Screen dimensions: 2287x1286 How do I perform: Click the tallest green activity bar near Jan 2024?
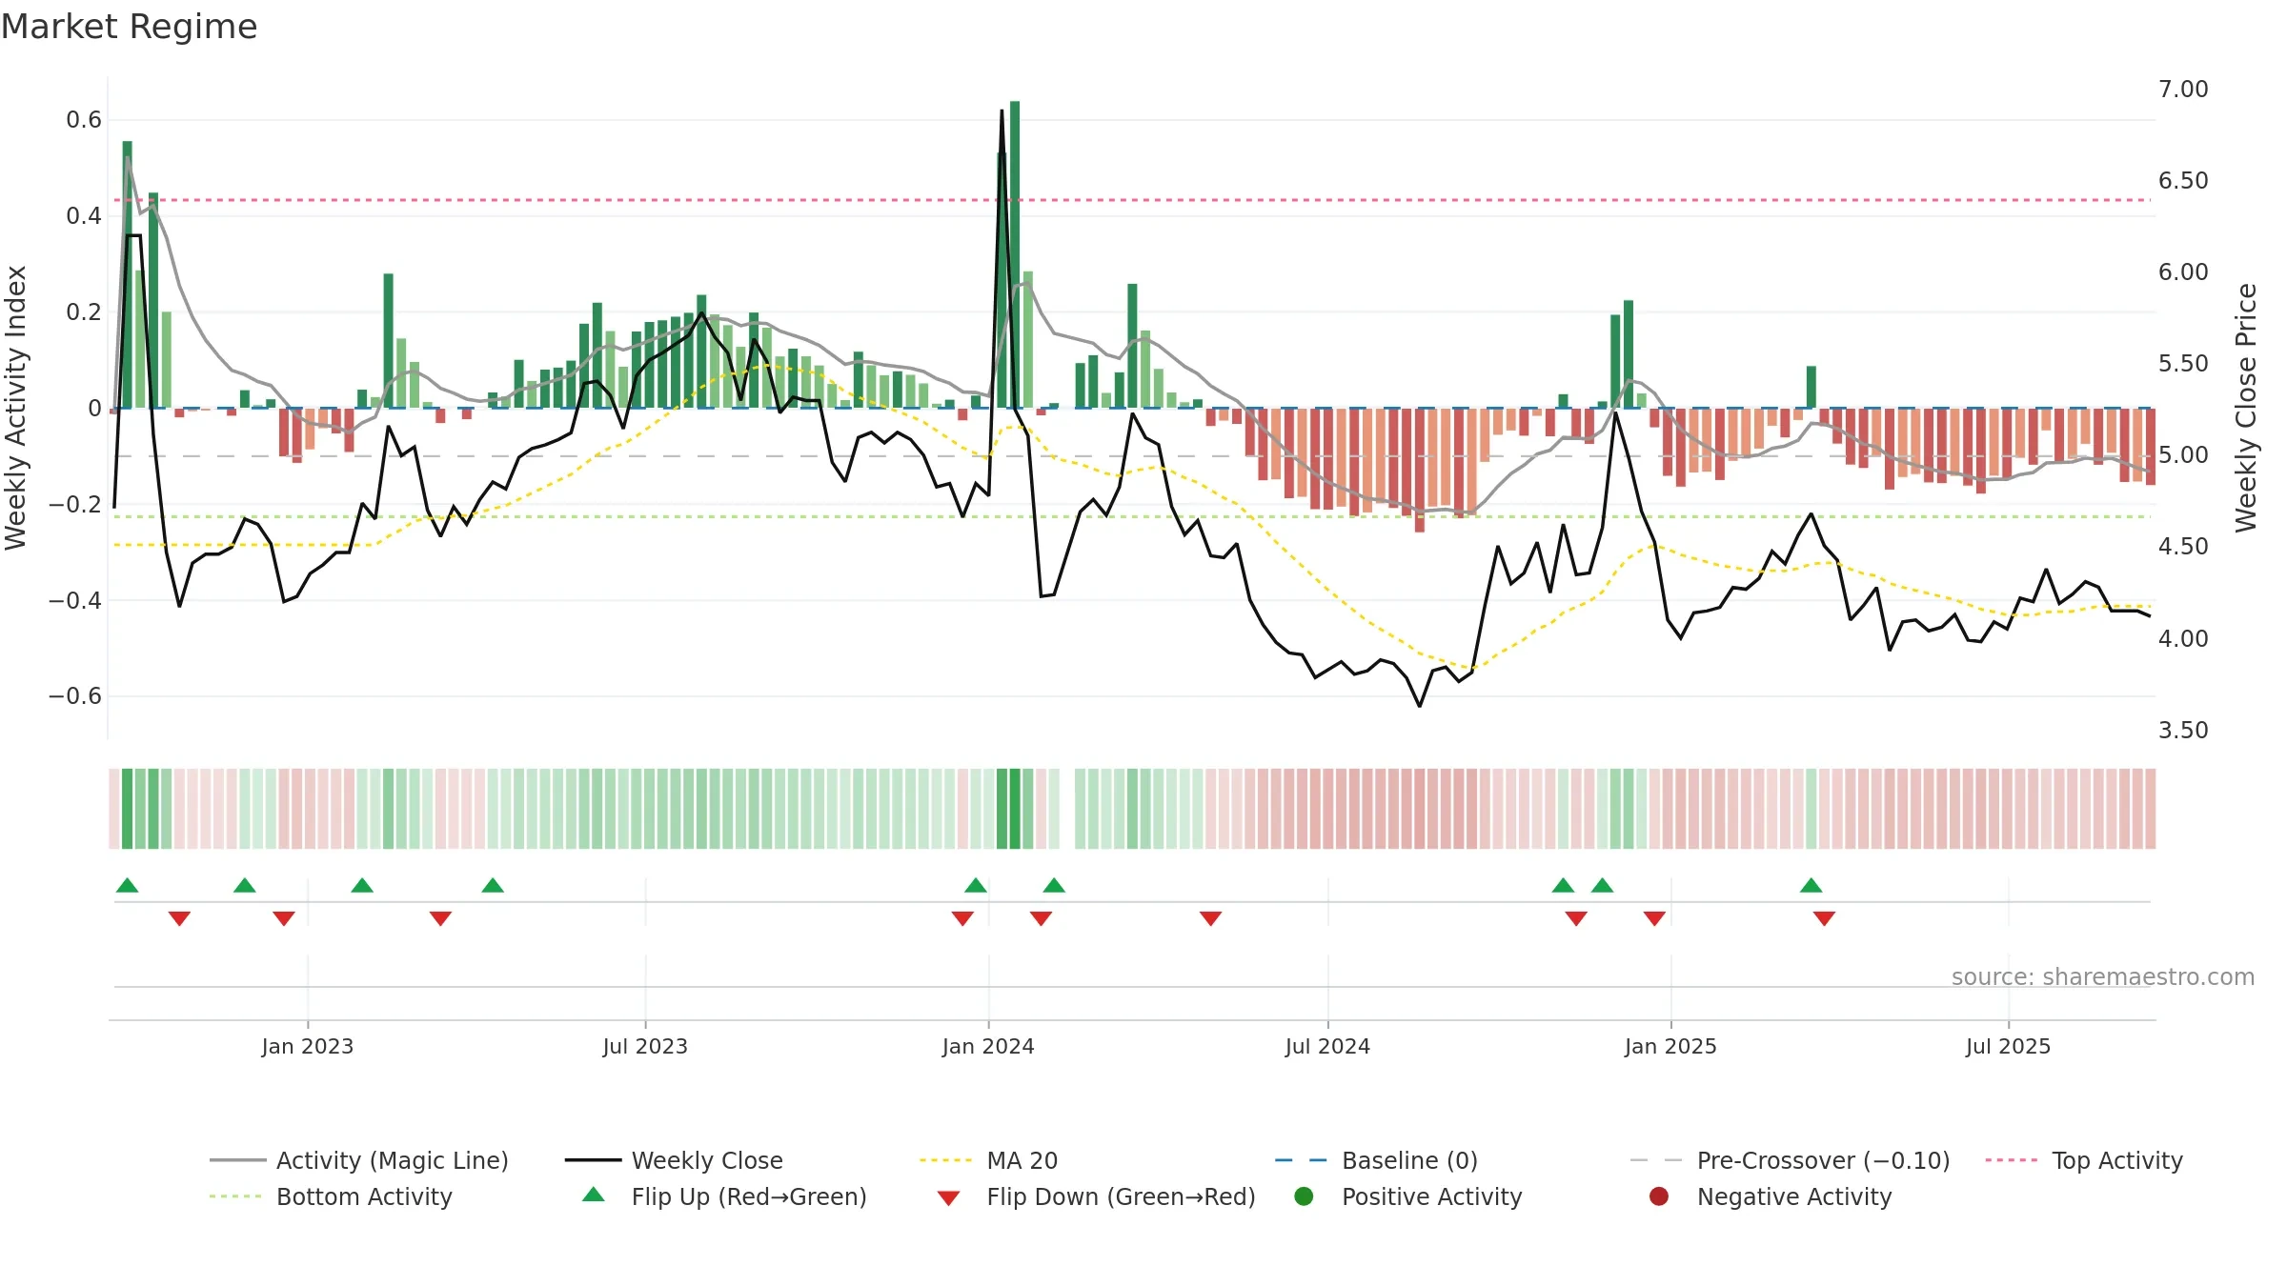pos(1015,254)
